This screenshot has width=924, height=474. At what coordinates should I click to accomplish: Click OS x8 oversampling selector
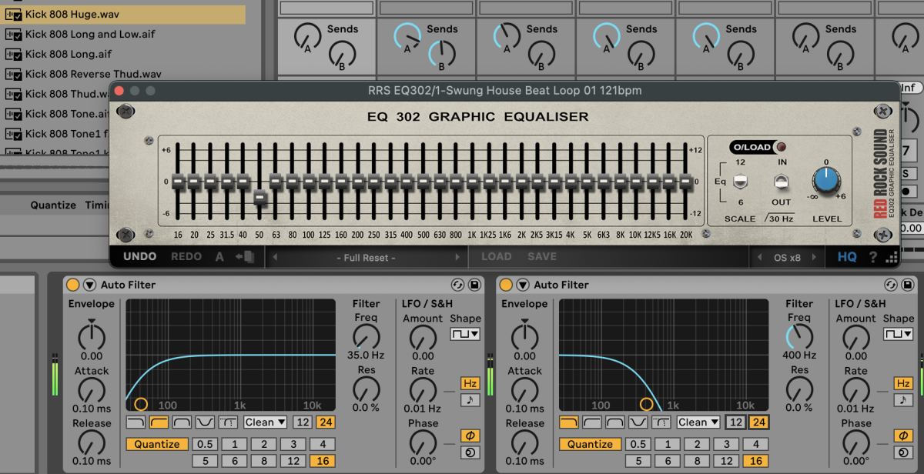[787, 257]
